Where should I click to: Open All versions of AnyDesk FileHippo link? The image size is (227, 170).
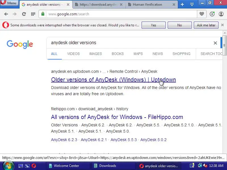117,117
